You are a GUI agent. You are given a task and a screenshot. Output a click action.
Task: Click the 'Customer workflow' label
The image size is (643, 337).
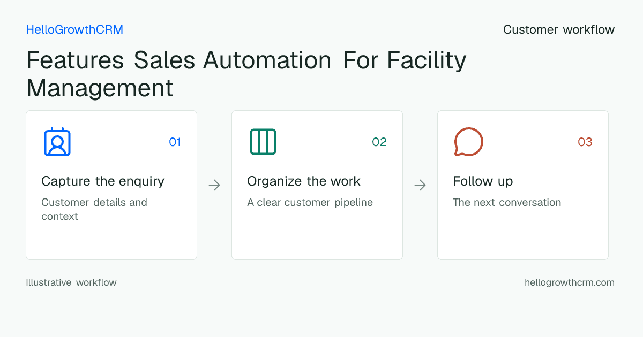point(559,30)
